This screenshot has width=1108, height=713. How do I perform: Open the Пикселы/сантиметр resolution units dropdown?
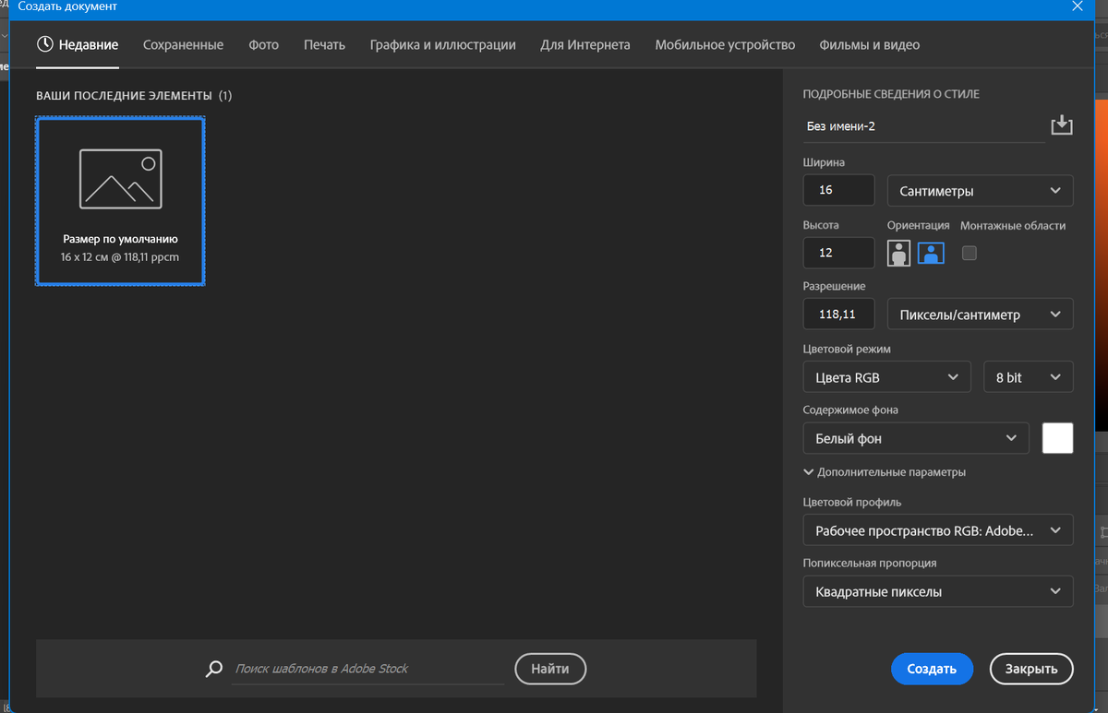[x=980, y=315]
